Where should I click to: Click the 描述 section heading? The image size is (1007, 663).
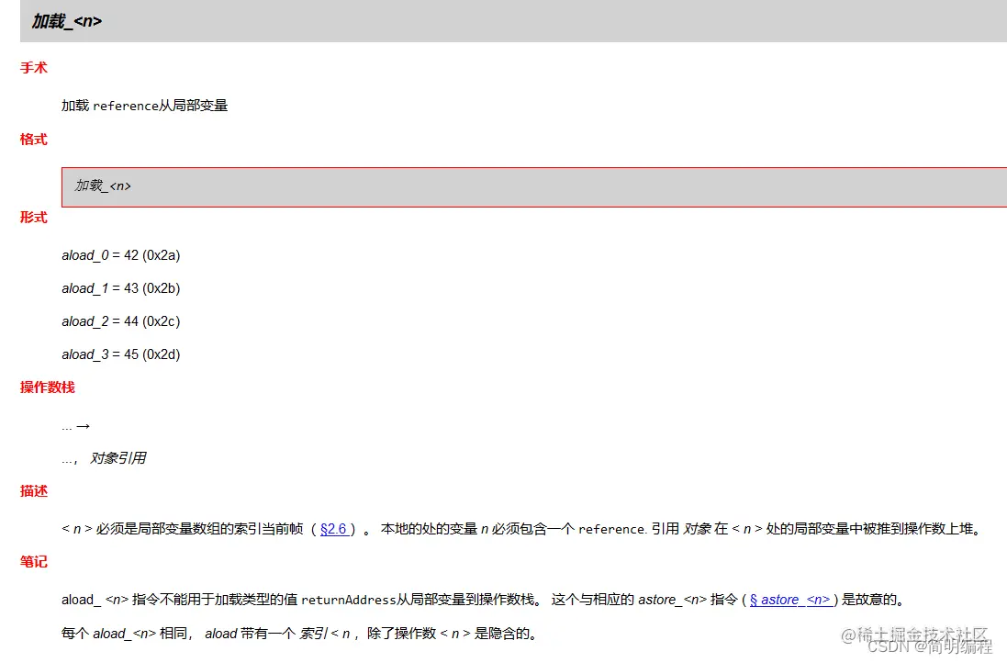coord(33,490)
